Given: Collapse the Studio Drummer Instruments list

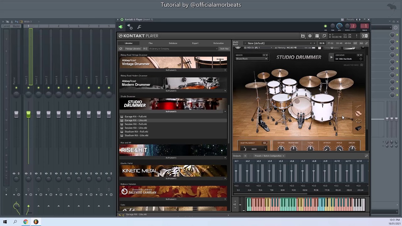Looking at the screenshot, I should click(225, 111).
